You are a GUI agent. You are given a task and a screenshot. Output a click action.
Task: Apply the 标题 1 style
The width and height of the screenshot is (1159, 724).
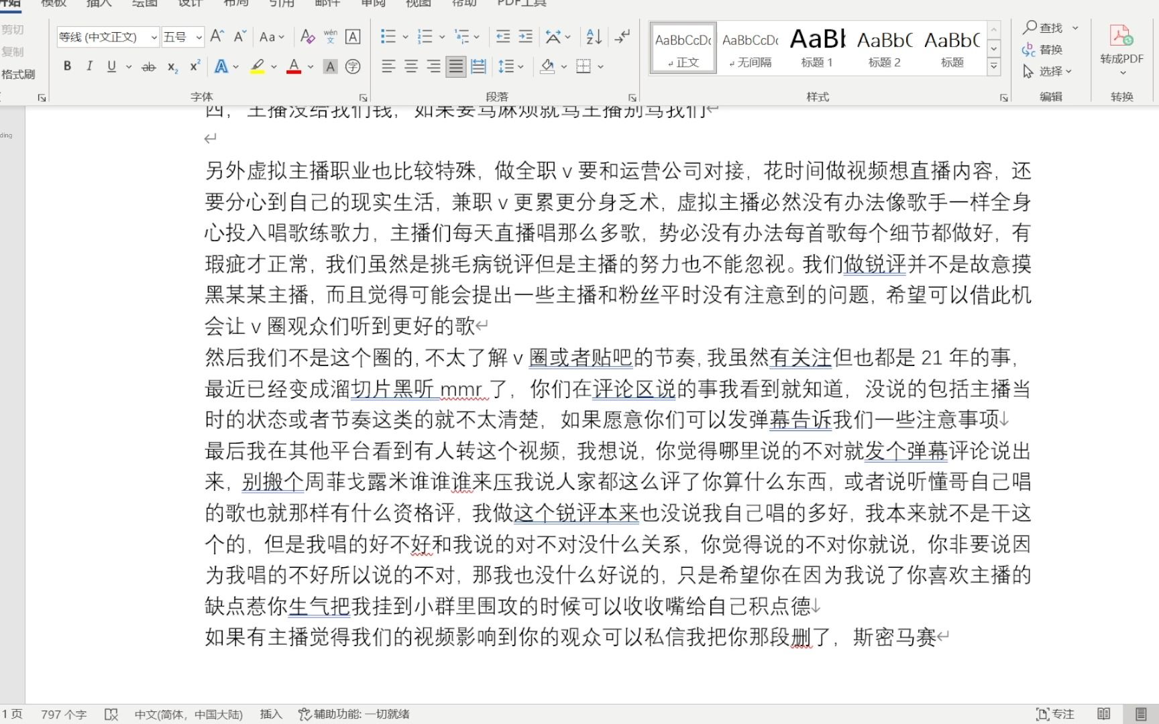click(818, 48)
